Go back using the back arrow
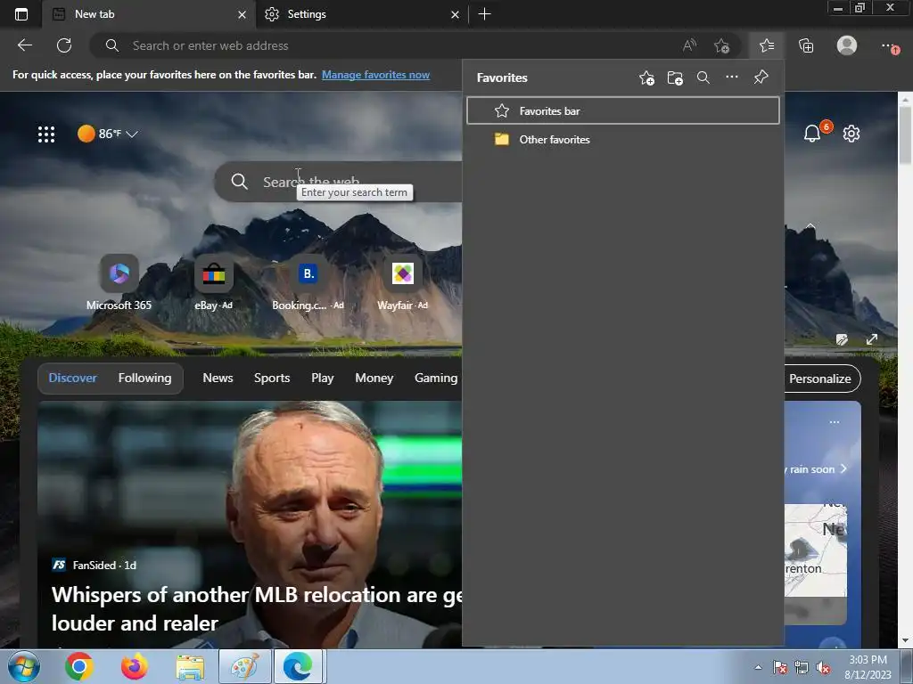Screen dimensions: 913x684 [x=24, y=45]
